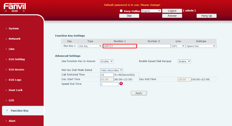Open the Subtype dropdown set to Speed Dial
Image resolution: width=232 pixels, height=126 pixels.
[201, 46]
